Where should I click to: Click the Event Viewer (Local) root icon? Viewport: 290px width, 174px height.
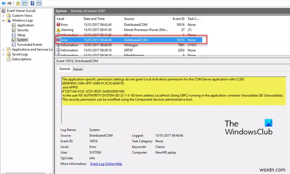(x=3, y=11)
